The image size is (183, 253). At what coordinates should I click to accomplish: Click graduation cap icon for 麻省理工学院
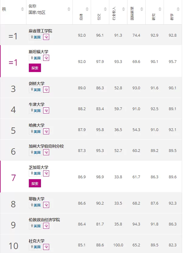pos(46,37)
